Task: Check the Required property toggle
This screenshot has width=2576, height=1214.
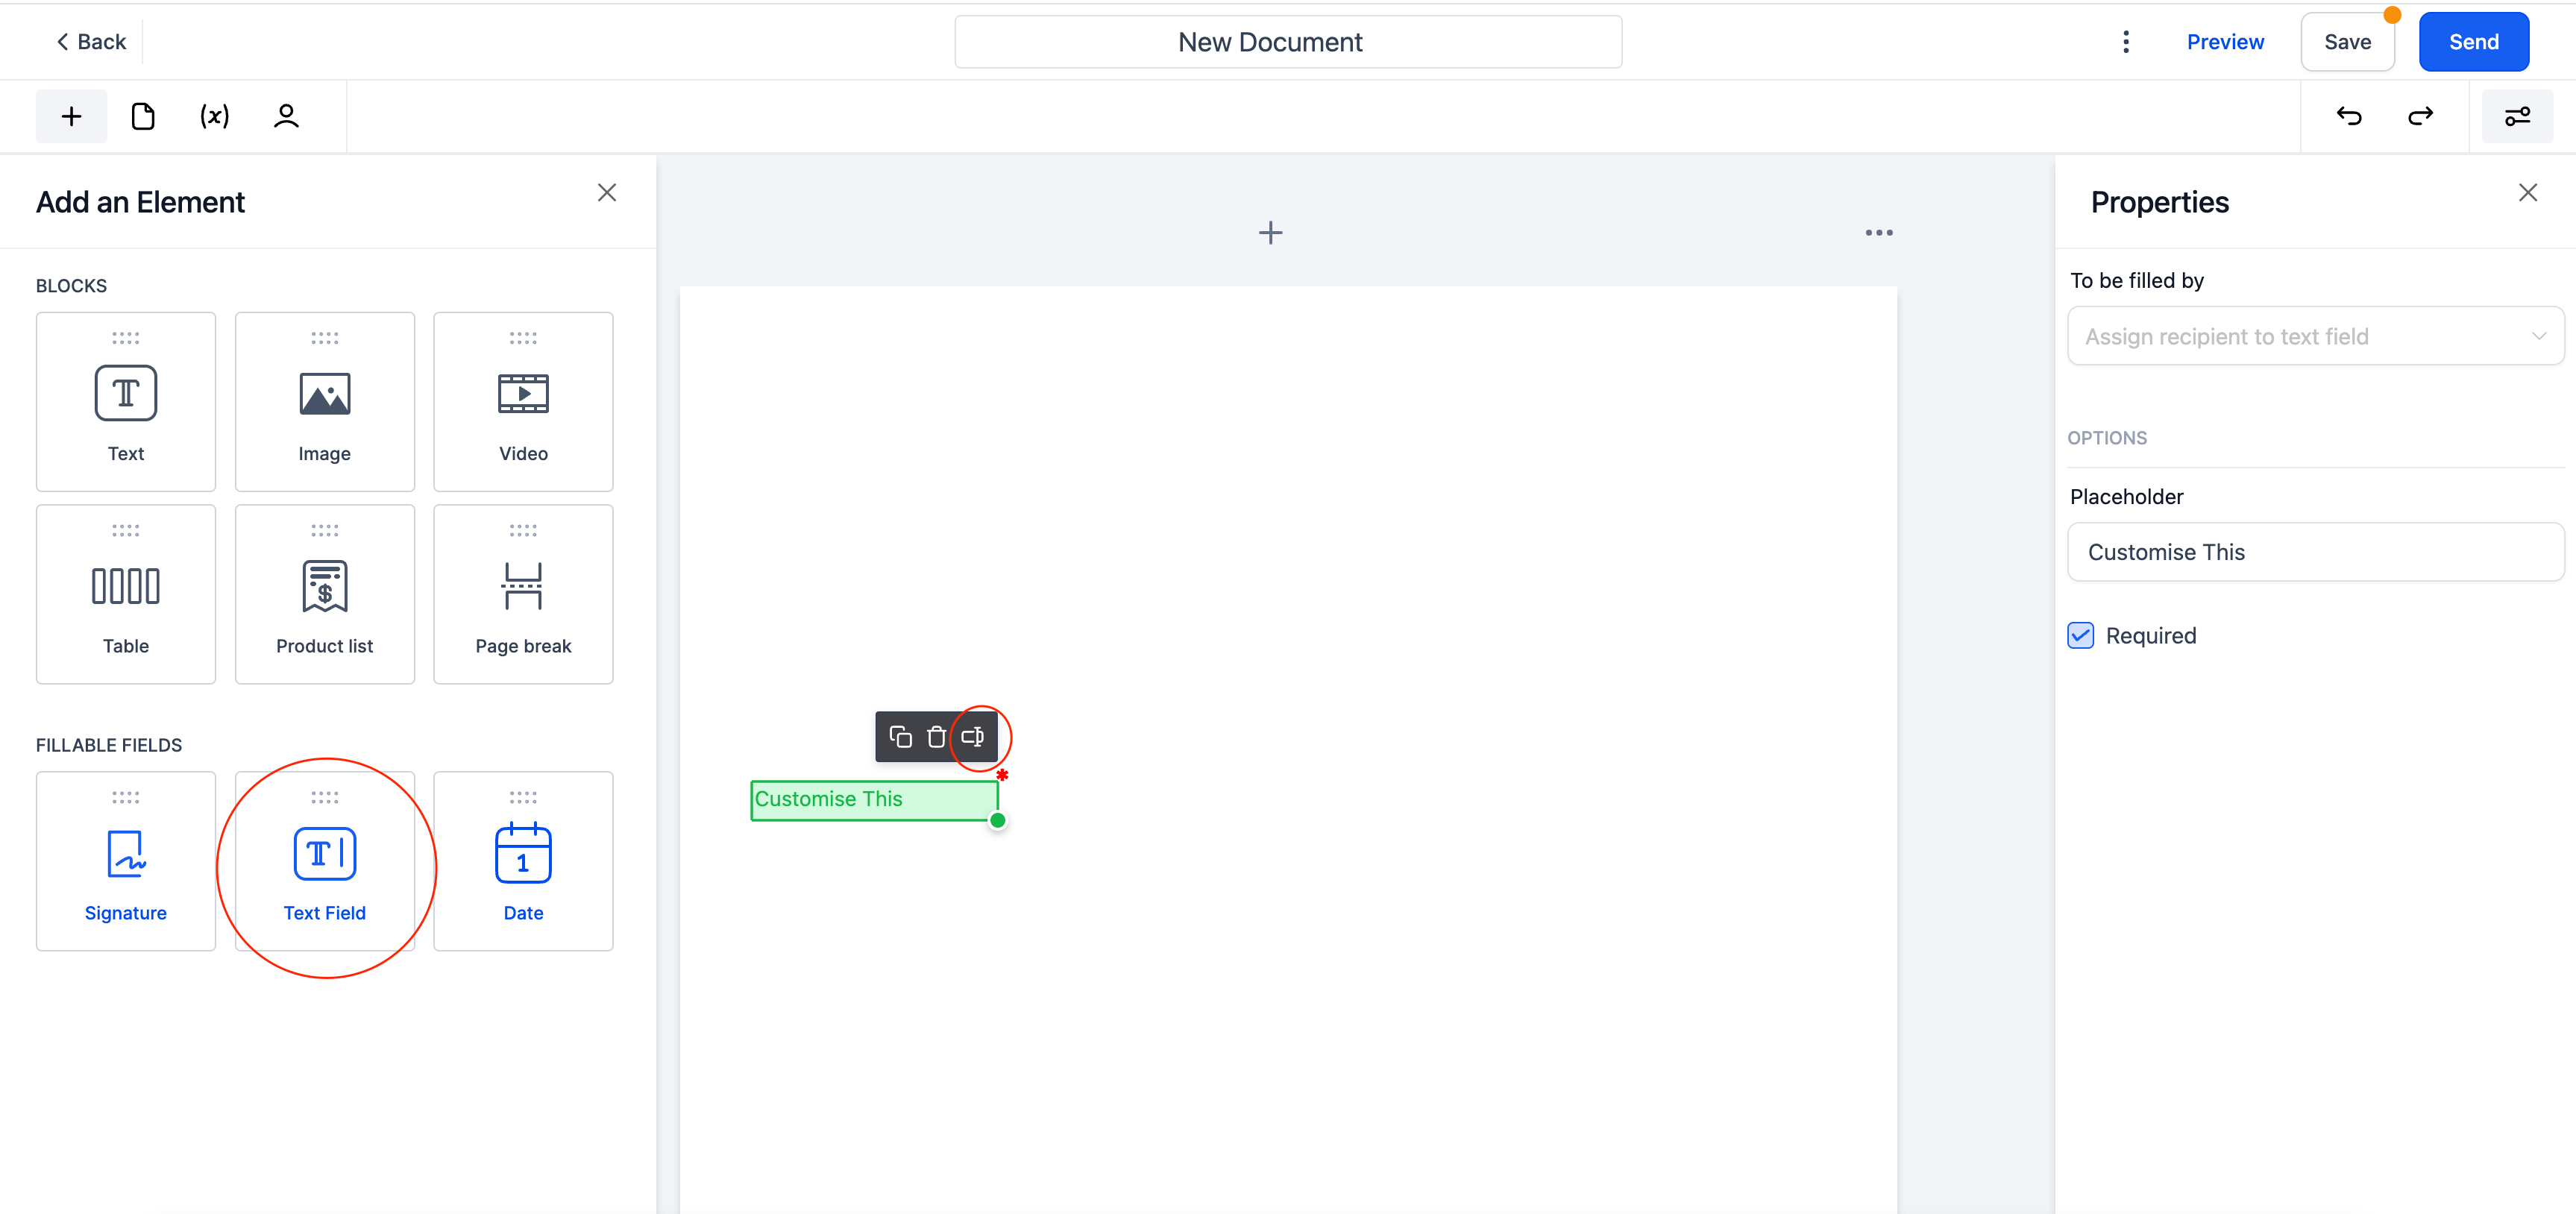Action: click(x=2082, y=636)
